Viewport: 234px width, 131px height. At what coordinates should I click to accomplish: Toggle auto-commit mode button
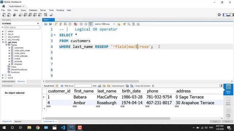[91, 24]
